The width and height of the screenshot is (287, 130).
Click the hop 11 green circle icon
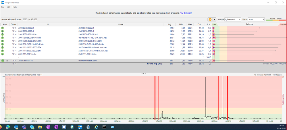[3, 61]
